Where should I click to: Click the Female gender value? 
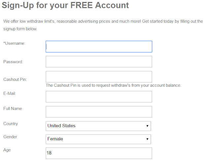pos(55,139)
